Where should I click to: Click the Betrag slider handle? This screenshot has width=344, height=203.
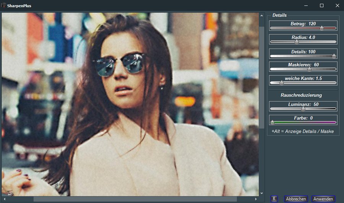click(321, 28)
